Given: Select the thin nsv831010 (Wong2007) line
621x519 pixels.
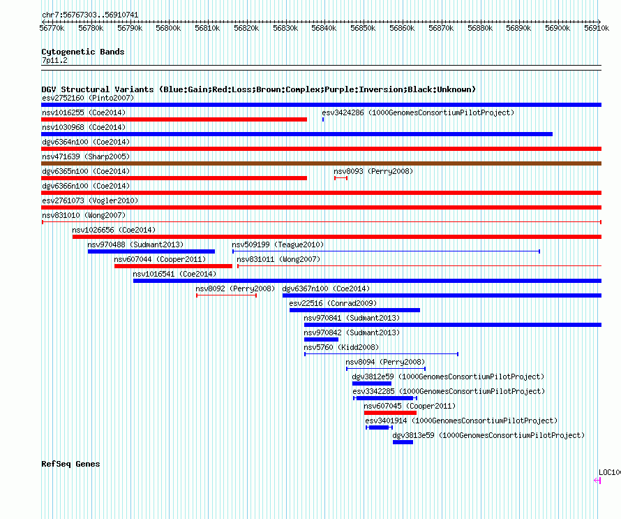Looking at the screenshot, I should 322,222.
